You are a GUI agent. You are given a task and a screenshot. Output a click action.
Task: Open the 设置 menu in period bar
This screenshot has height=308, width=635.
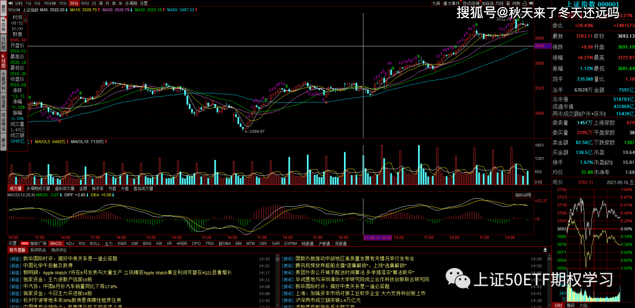(x=144, y=4)
